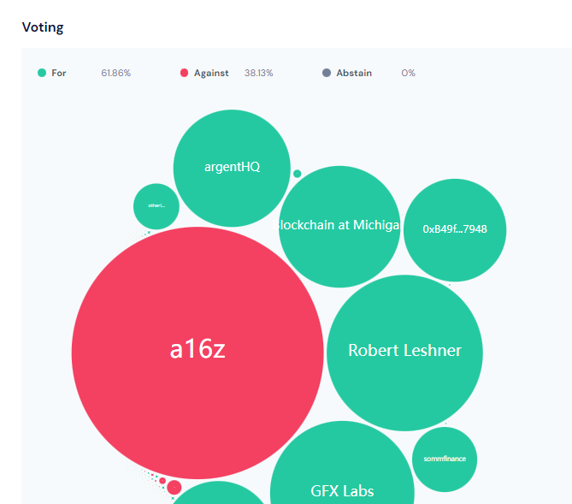Click the small green 'otheri...' bubble
The height and width of the screenshot is (504, 572).
(156, 206)
